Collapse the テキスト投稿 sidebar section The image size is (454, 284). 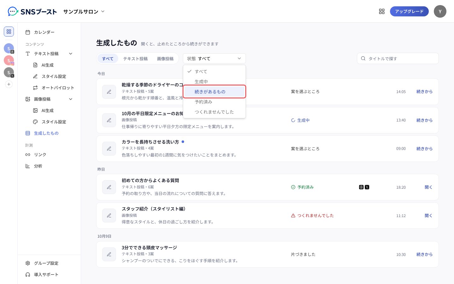tap(71, 54)
